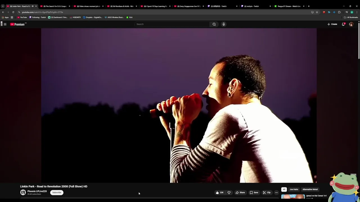Open more actions three-dot menu

click(x=276, y=192)
